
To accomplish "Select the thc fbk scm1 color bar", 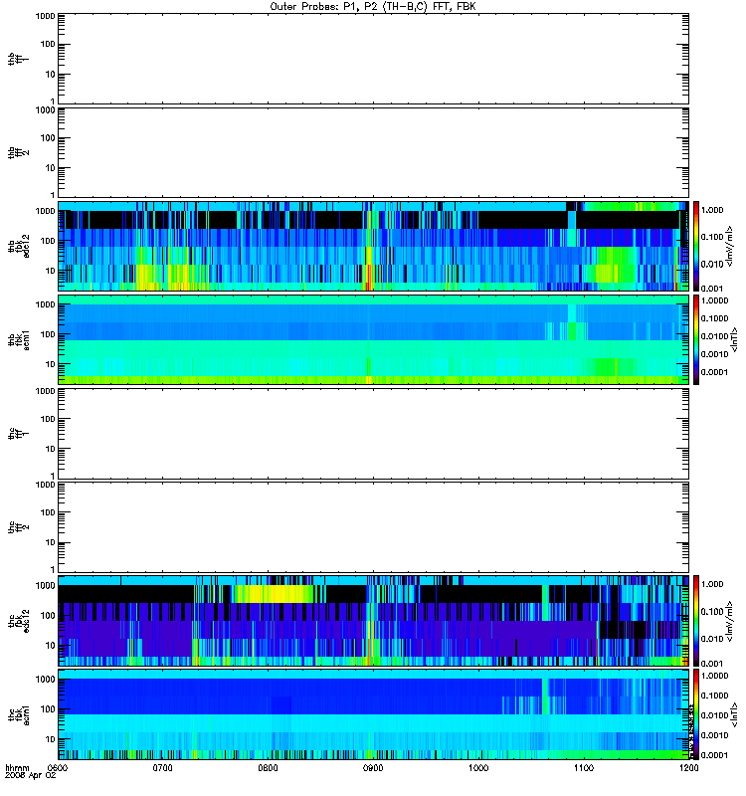I will click(696, 714).
